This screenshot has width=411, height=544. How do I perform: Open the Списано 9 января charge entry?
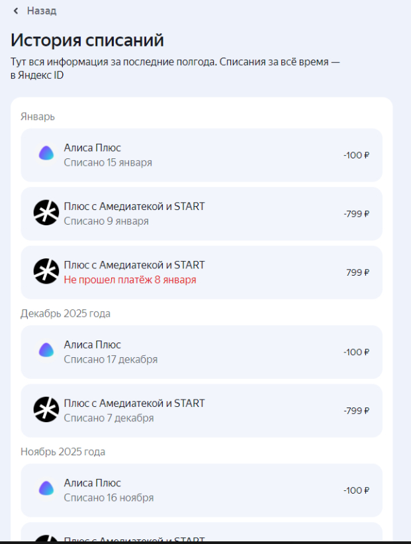click(106, 221)
